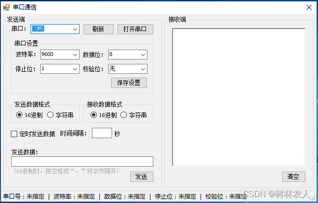Click the 发送数据 text field
318x203 pixels.
click(82, 161)
